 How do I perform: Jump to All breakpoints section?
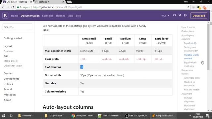click(192, 78)
